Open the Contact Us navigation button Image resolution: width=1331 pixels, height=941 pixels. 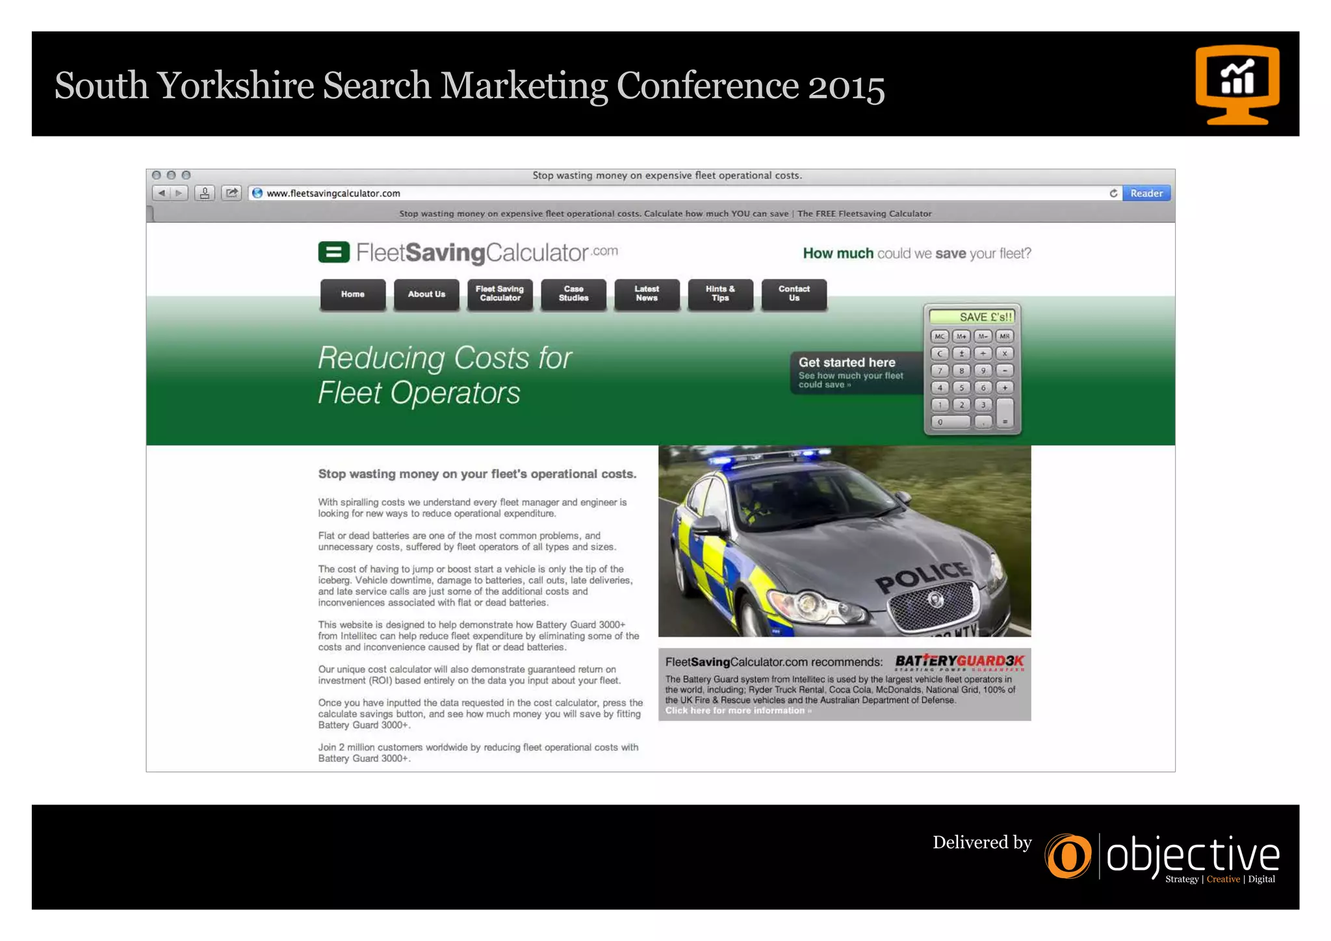[x=794, y=294]
